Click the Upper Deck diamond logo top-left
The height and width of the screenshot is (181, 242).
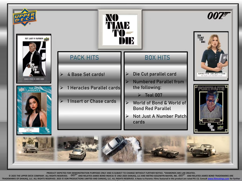point(25,17)
